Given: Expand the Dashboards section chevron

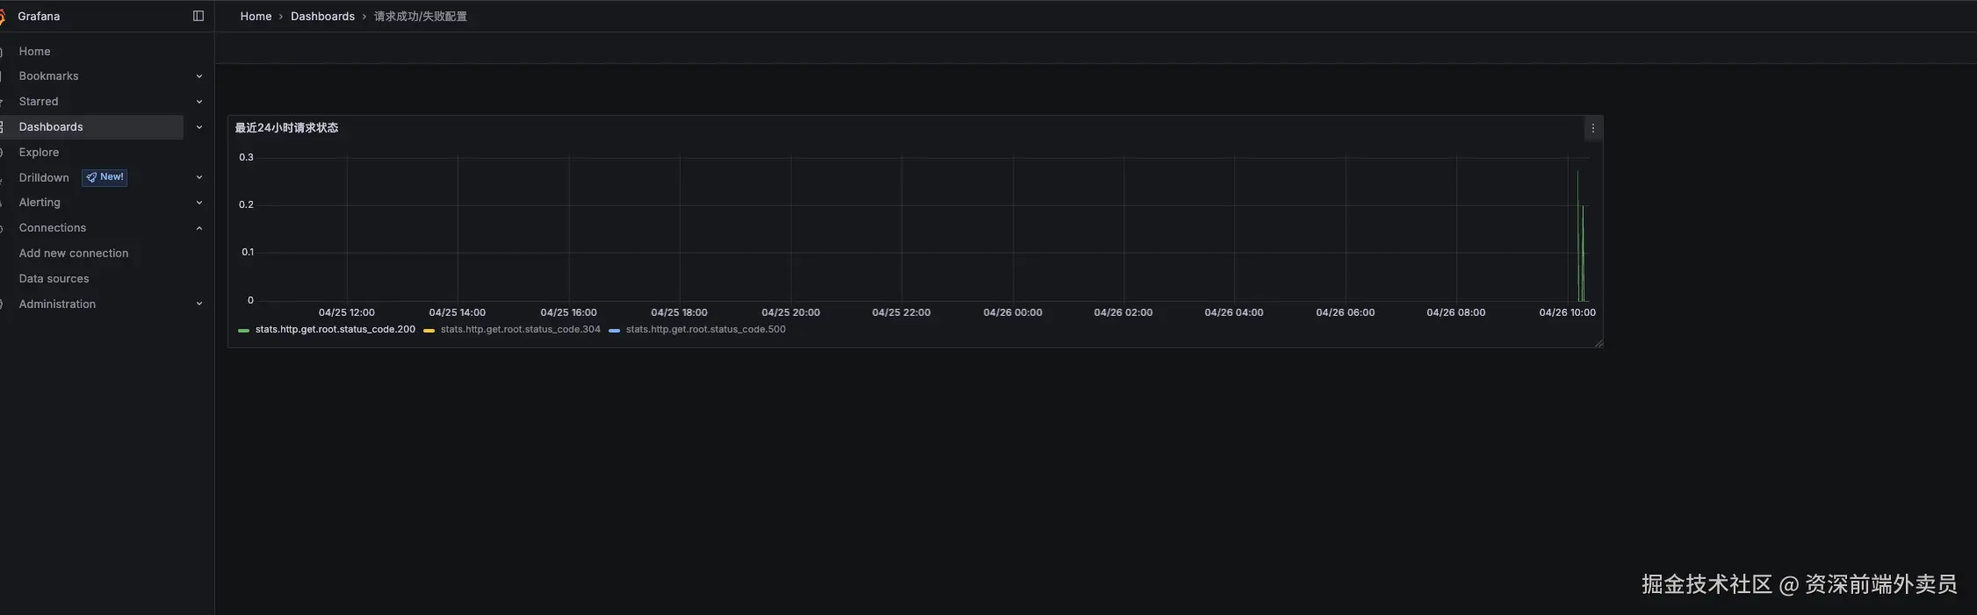Looking at the screenshot, I should click(x=199, y=127).
